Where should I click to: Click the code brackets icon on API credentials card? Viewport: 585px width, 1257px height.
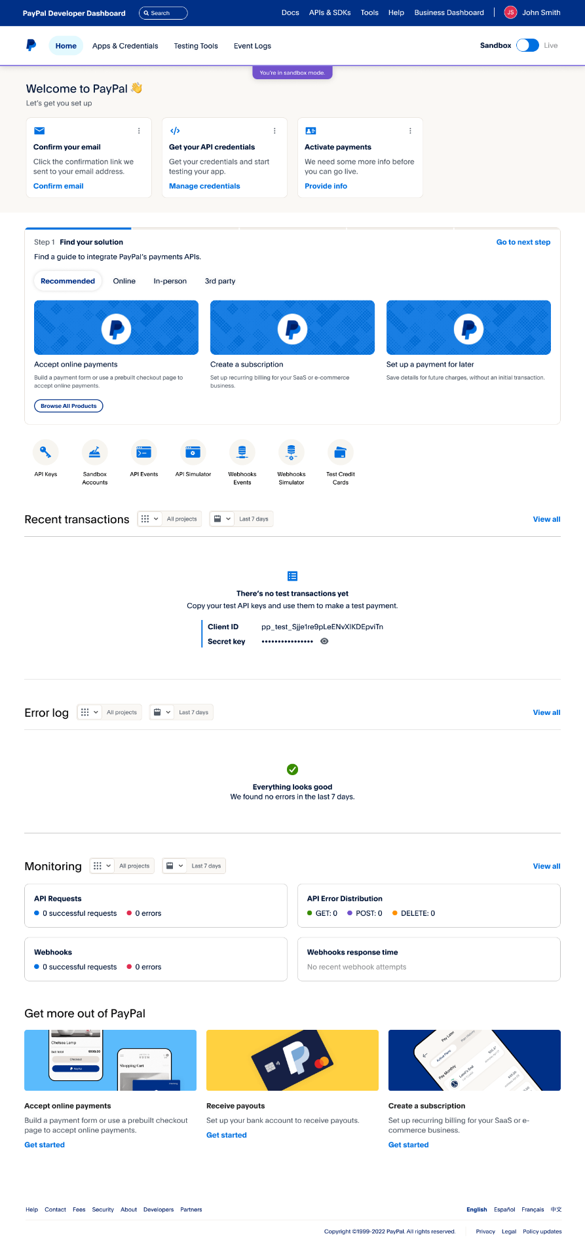(x=175, y=131)
